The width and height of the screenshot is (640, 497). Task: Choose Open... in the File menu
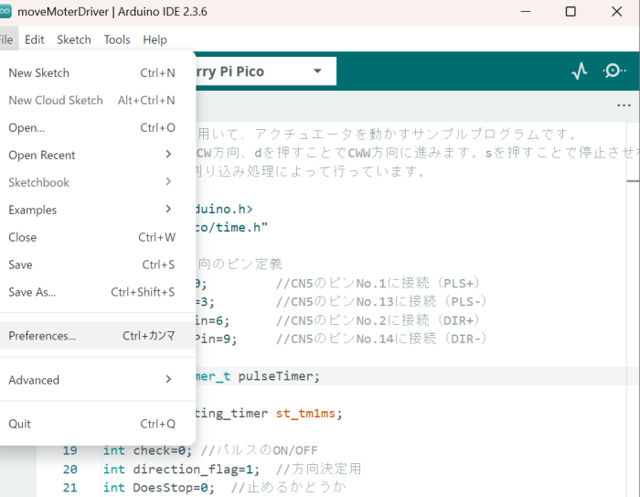(27, 127)
